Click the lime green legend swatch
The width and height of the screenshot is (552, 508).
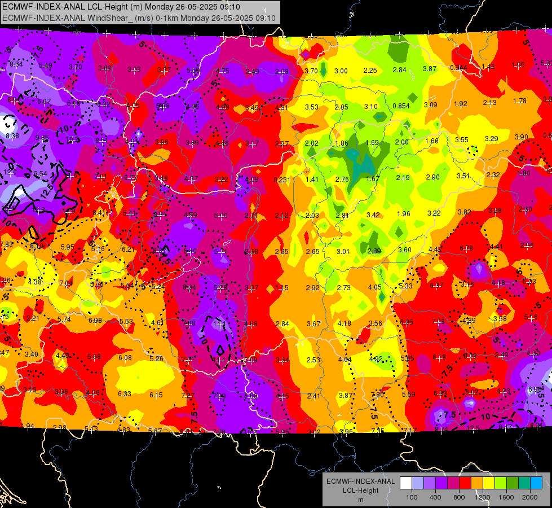point(501,483)
